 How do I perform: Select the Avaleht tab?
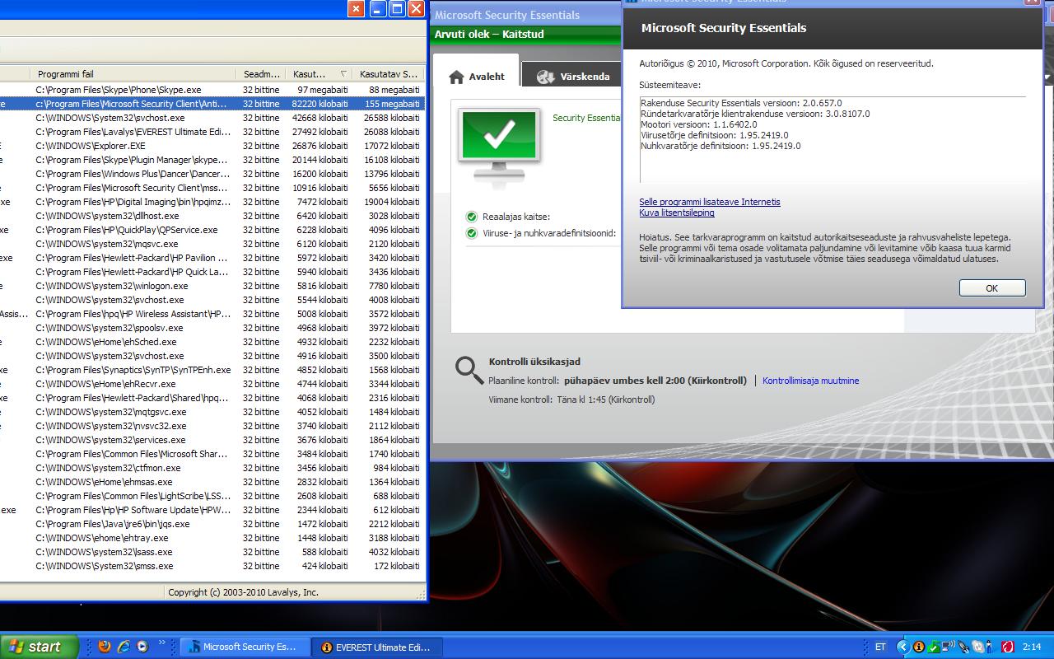[476, 77]
